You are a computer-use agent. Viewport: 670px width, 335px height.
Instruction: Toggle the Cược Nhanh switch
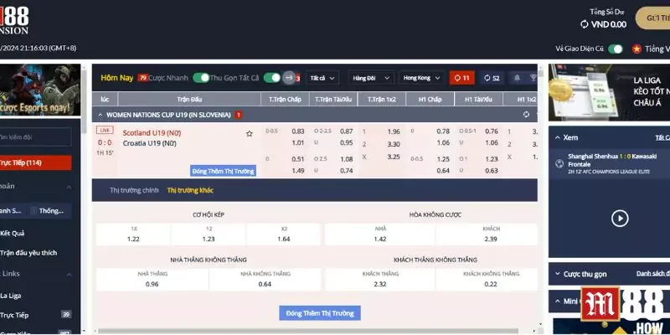point(201,78)
